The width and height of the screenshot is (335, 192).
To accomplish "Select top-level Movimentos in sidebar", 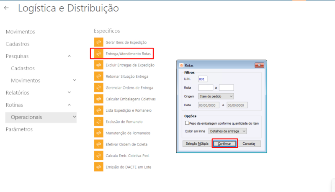I will [20, 32].
